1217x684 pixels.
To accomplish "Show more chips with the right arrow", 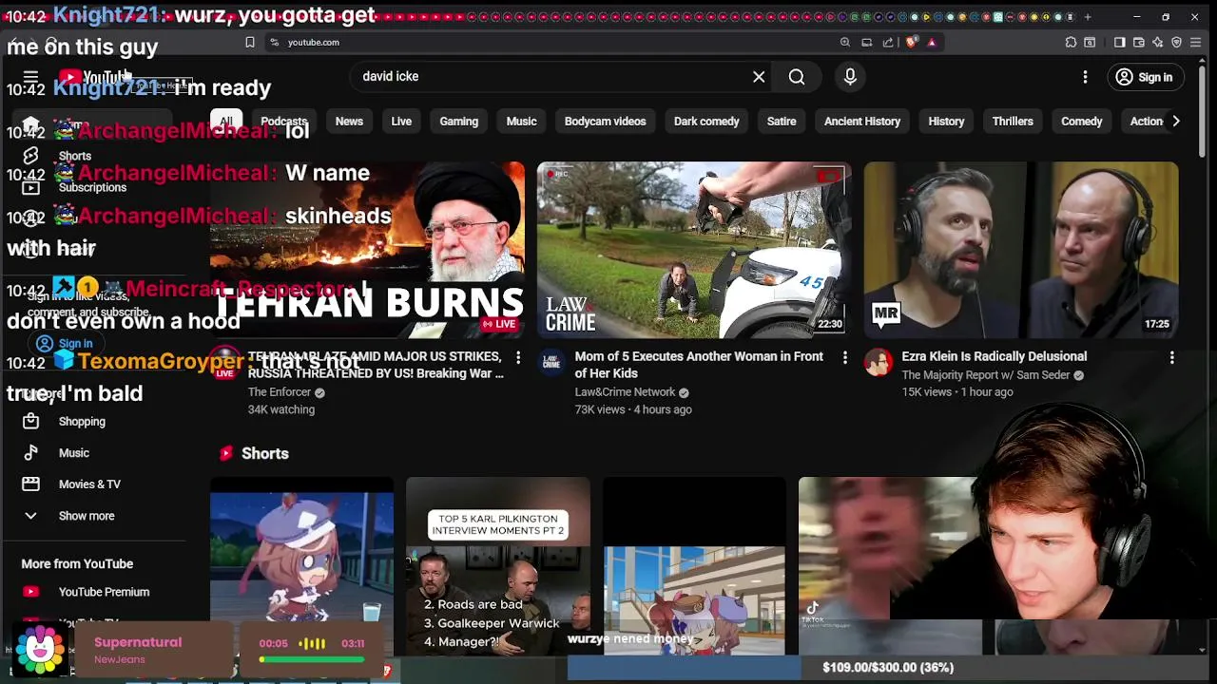I will pos(1176,122).
